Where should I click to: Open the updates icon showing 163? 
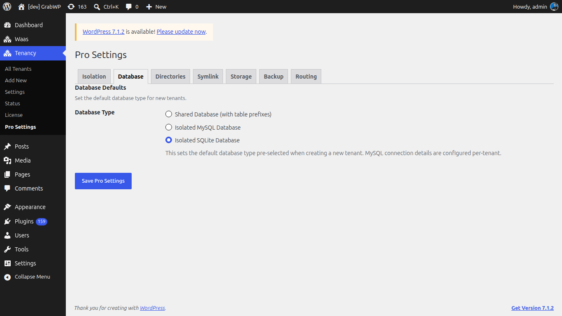pos(71,7)
